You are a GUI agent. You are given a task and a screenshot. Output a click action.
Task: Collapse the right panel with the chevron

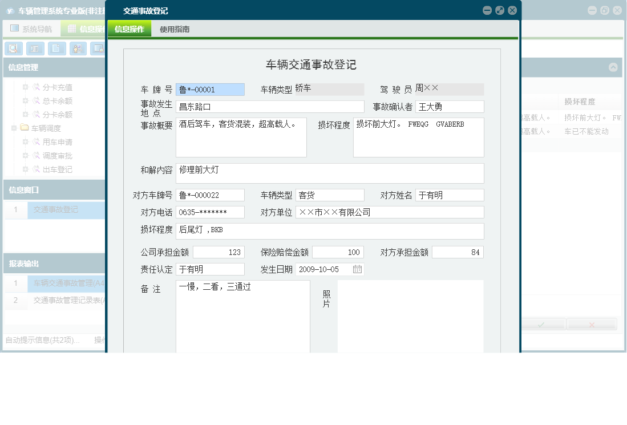click(x=613, y=68)
